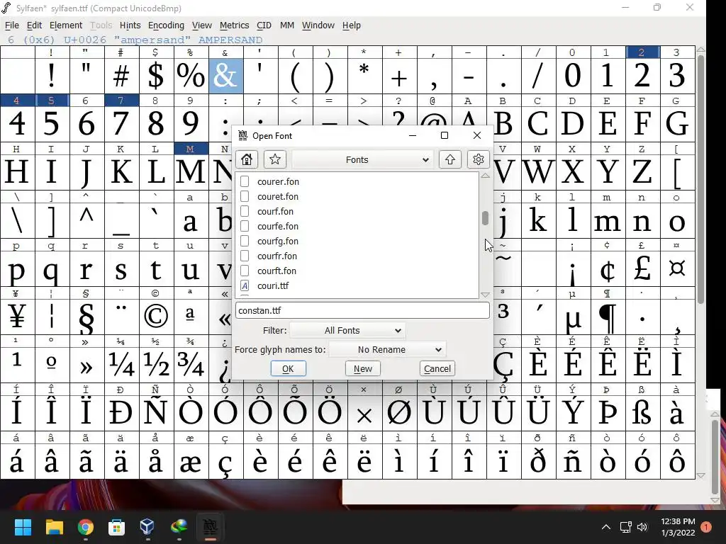Expand the Fonts directory dropdown
Screen dimensions: 726x544
tap(363, 159)
